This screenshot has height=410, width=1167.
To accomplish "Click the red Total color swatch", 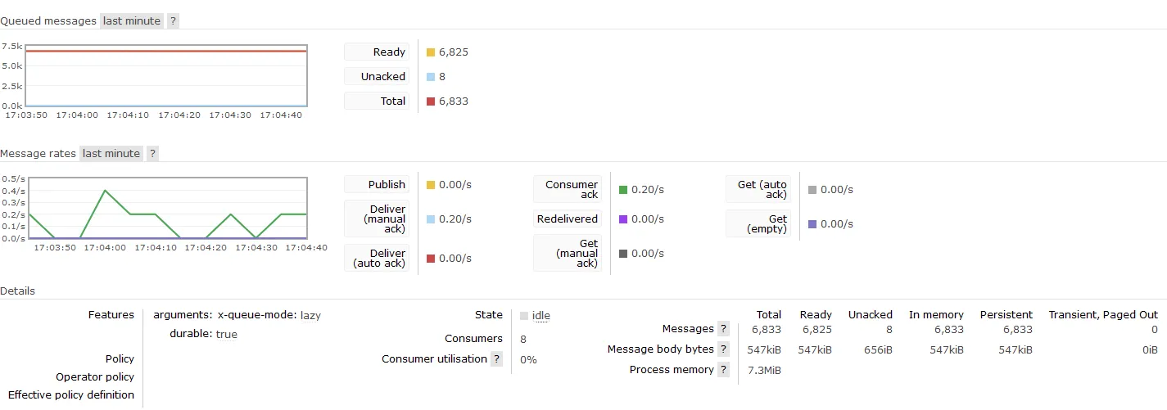I will (431, 101).
